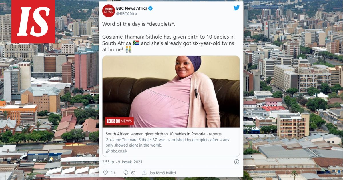
Task: Click the blue verified badge
Action: click(x=150, y=8)
